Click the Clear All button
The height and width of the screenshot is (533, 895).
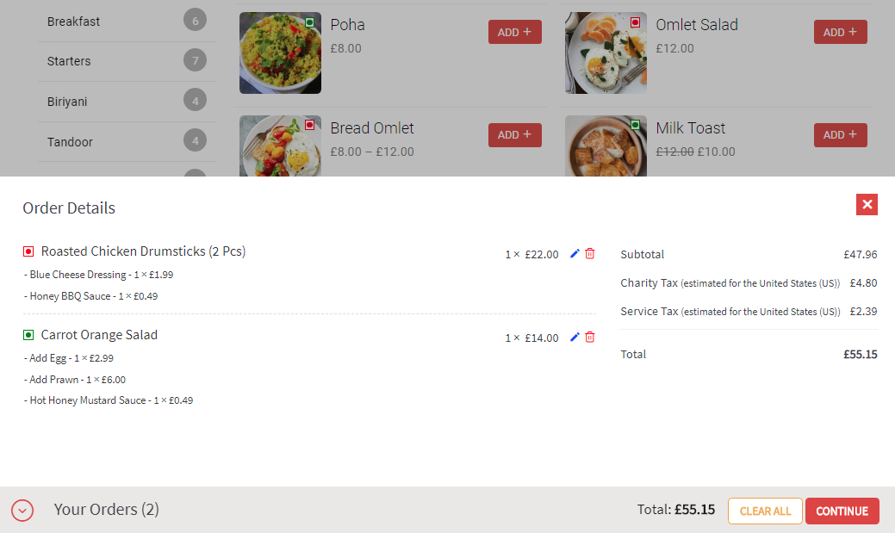tap(765, 511)
